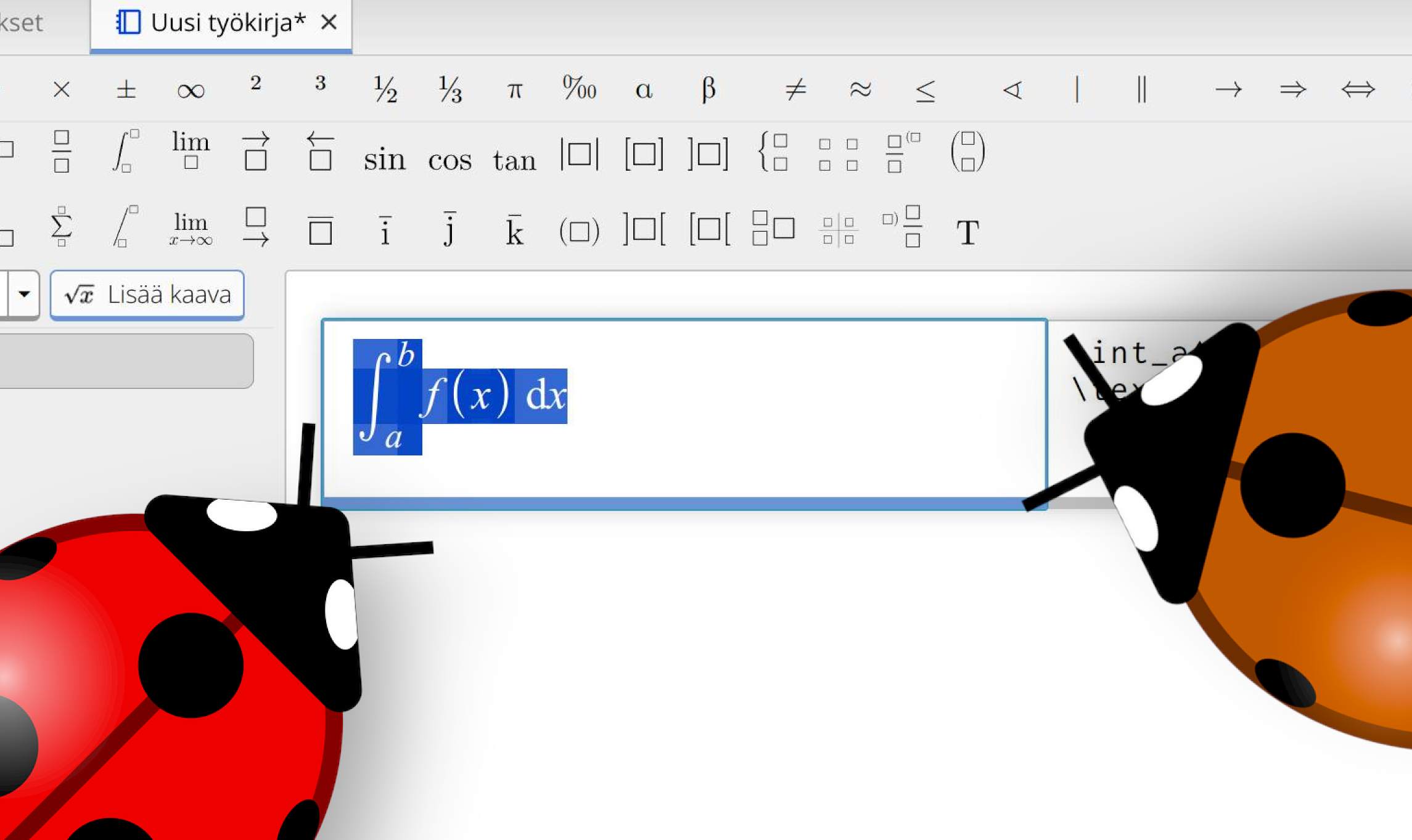Insert the unit vector i-bar

[x=385, y=231]
